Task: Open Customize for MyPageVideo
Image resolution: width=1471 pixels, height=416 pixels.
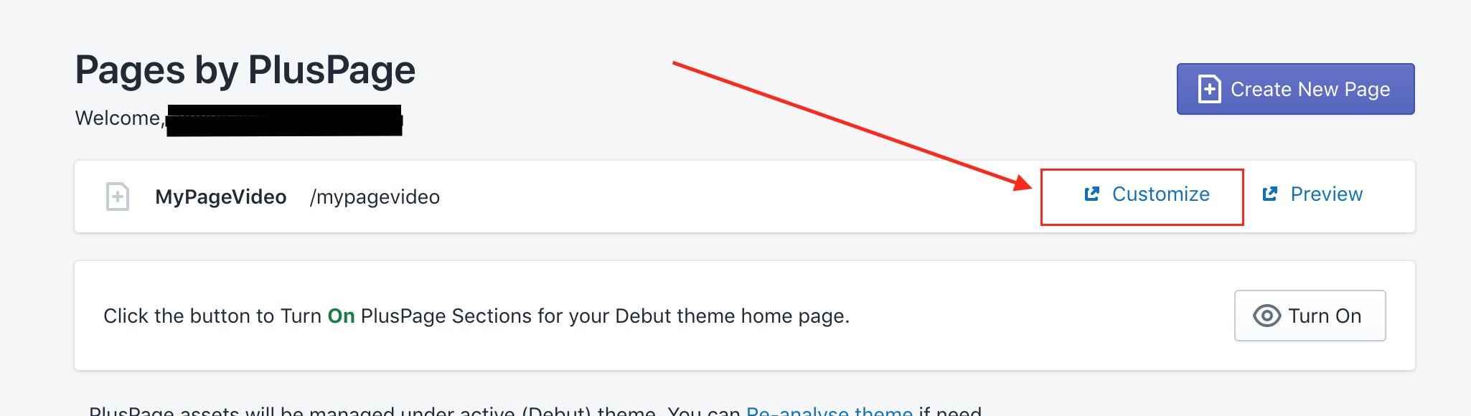Action: 1160,194
